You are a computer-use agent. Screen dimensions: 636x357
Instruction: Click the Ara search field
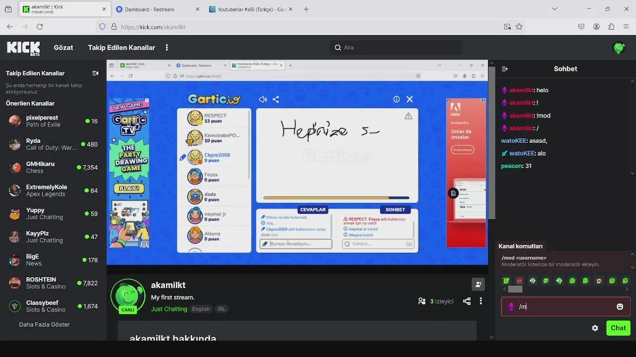tap(396, 48)
